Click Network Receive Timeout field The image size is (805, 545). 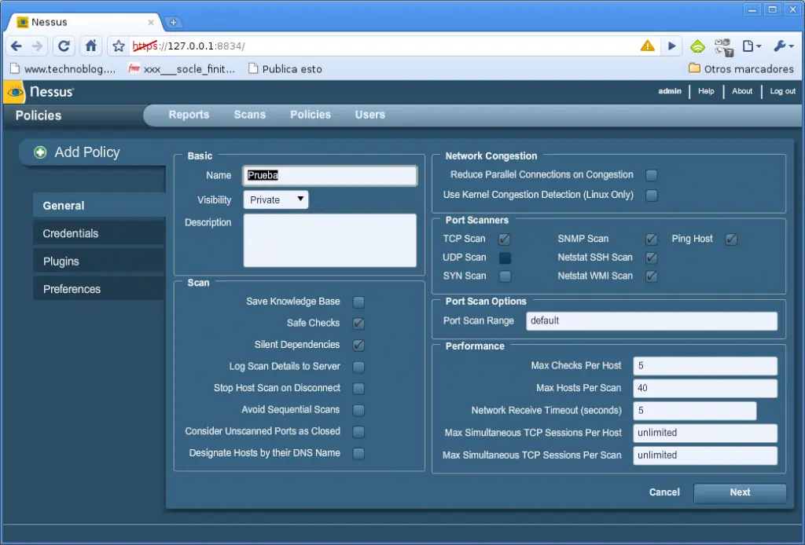coord(695,411)
